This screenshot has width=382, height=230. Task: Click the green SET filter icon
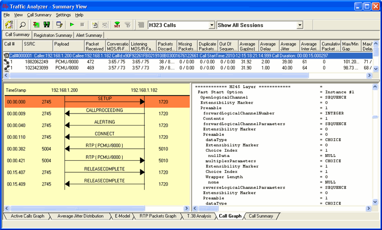(117, 25)
